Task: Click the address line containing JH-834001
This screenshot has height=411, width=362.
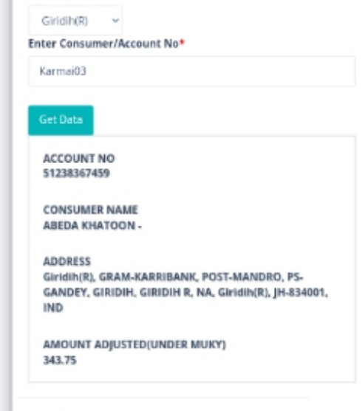Action: [185, 292]
